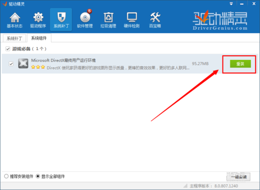This screenshot has height=190, width=260.
Task: Close the 驱动精灵 window
Action: click(x=254, y=4)
